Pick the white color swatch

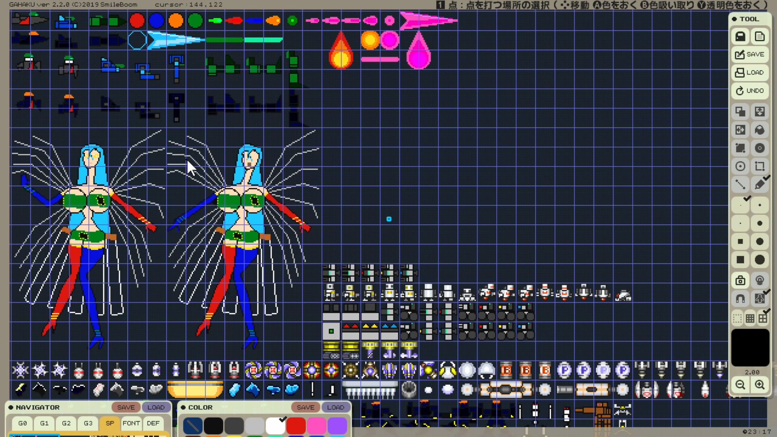275,426
